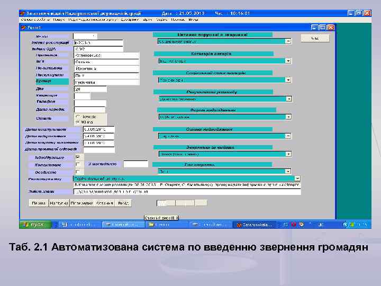
Task: Click the 'Дім' field containing 20
Action: point(90,89)
